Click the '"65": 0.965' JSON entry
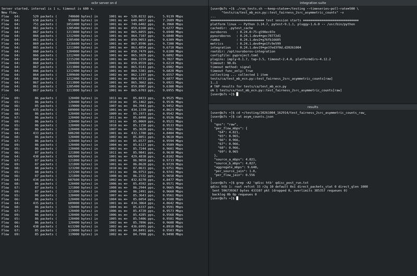 coord(229,136)
